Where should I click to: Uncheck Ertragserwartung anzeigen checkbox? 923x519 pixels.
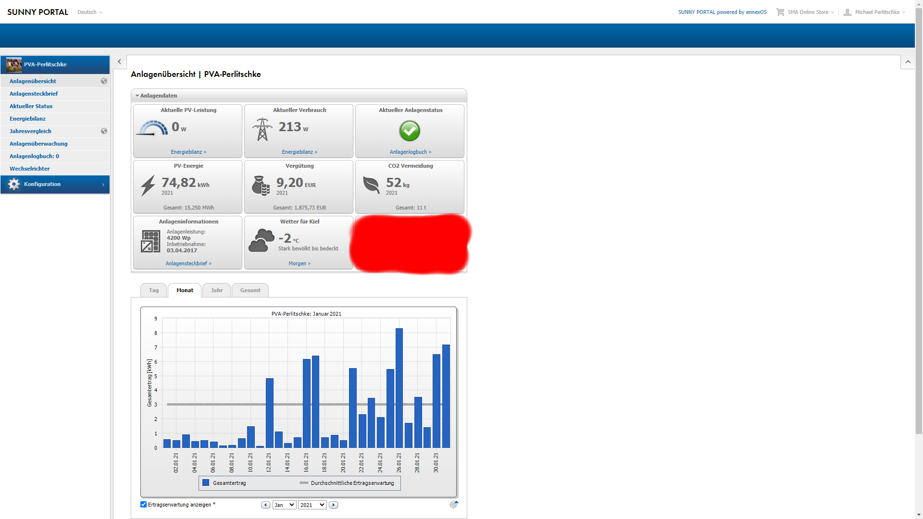pyautogui.click(x=143, y=505)
